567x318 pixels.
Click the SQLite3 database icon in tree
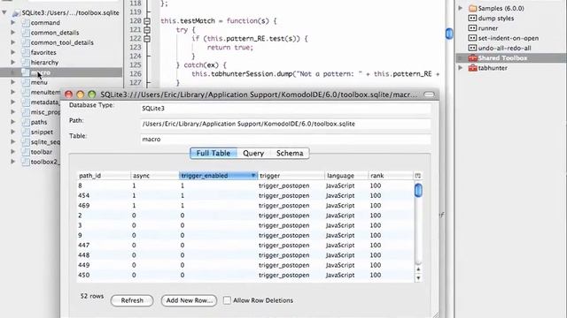point(16,13)
